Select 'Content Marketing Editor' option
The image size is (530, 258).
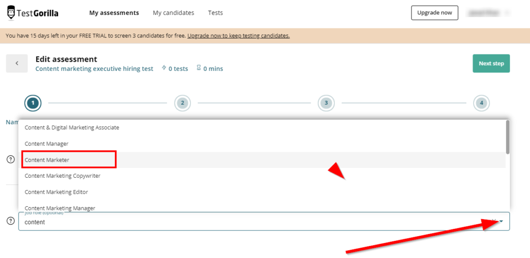[x=262, y=192]
